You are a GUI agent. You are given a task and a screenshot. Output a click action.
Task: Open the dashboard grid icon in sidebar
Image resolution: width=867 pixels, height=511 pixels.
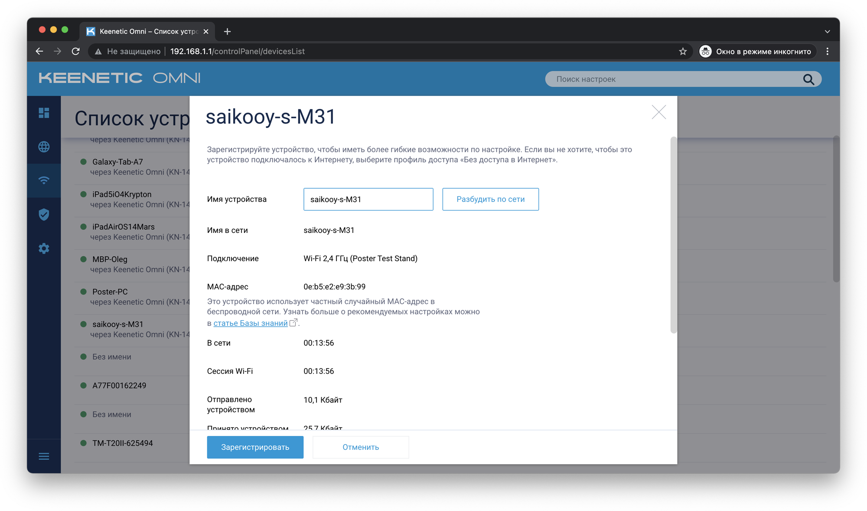(x=44, y=113)
